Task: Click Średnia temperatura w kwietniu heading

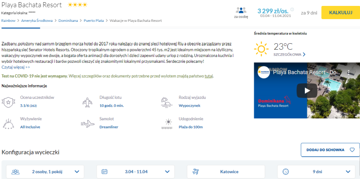Action: (281, 34)
